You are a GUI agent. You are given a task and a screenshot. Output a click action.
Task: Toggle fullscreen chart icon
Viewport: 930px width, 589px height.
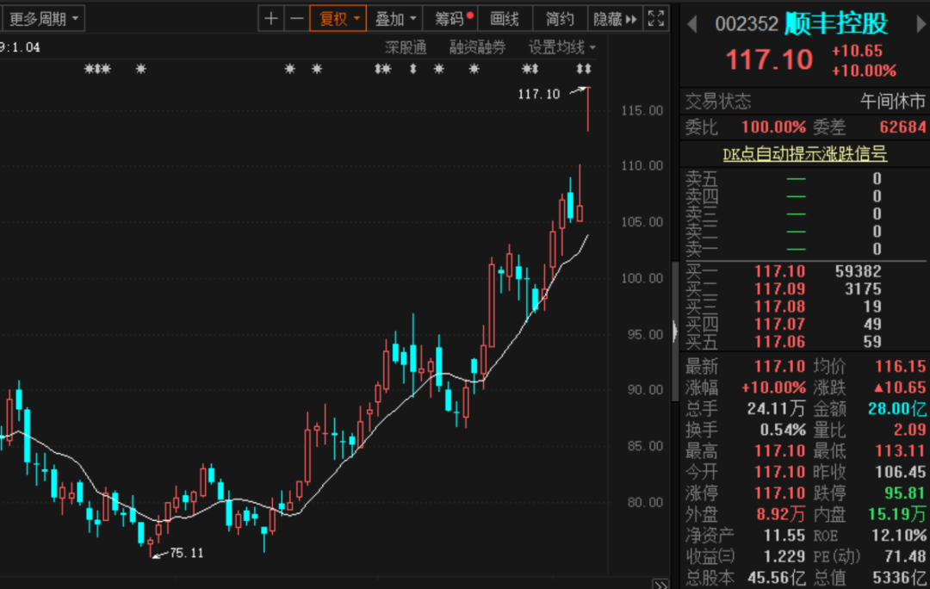[656, 19]
